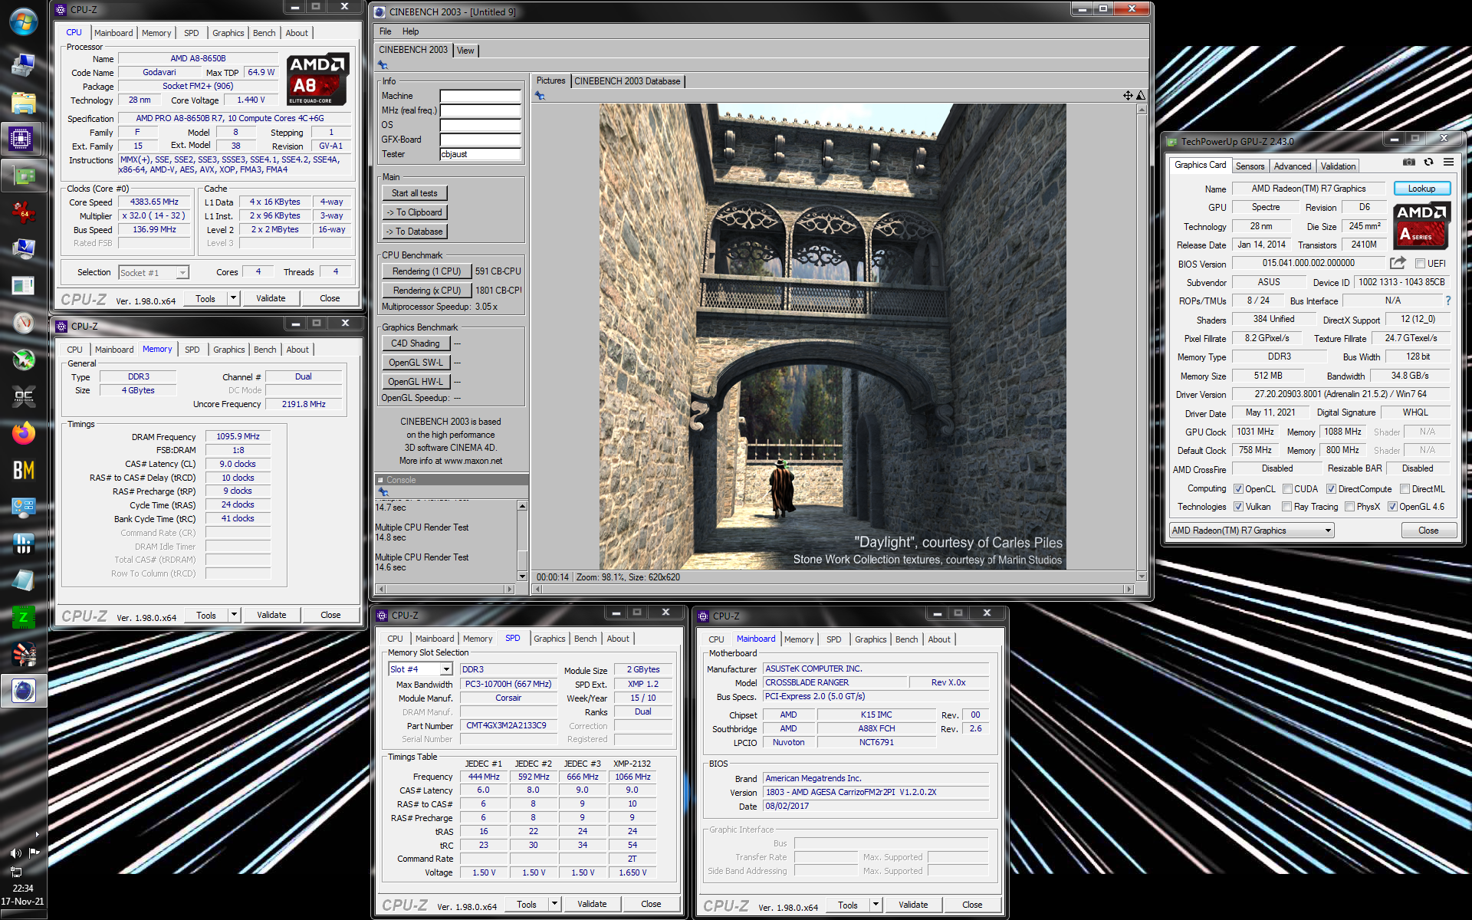Toggle the UEFI checkbox in GPU-Z
The height and width of the screenshot is (920, 1472).
click(1420, 264)
